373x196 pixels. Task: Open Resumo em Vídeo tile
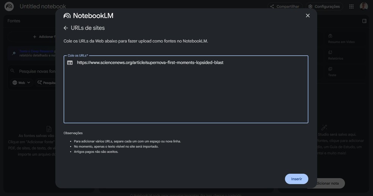tap(341, 39)
